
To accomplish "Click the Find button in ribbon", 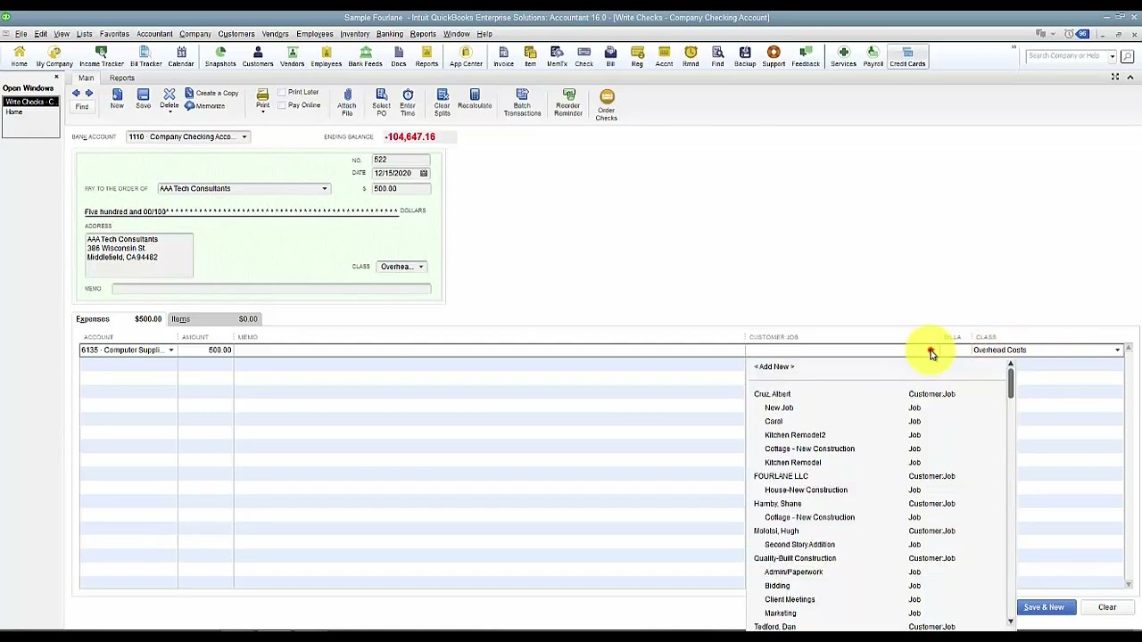I will coord(81,107).
